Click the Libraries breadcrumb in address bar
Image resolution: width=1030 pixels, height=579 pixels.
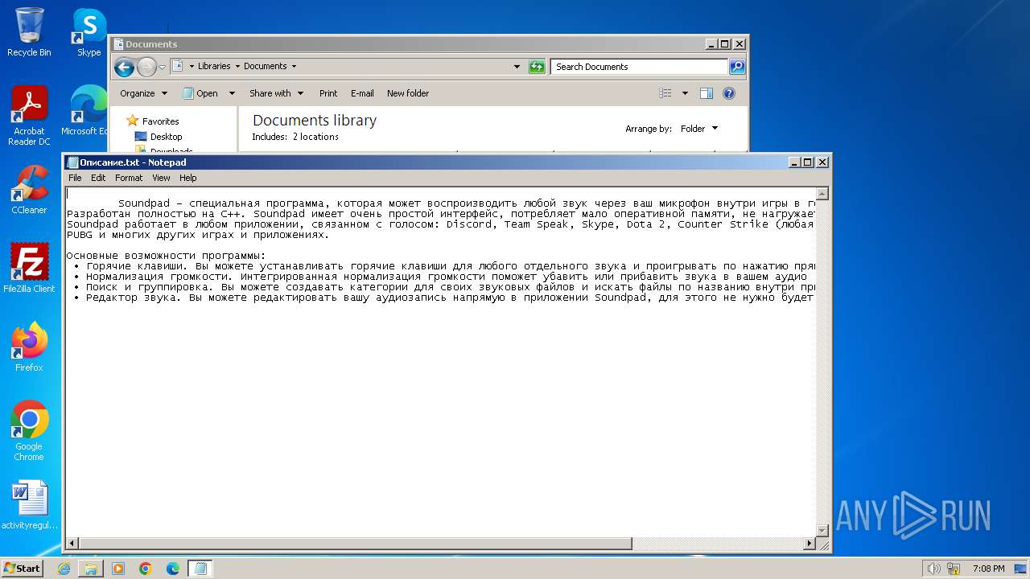(x=214, y=67)
